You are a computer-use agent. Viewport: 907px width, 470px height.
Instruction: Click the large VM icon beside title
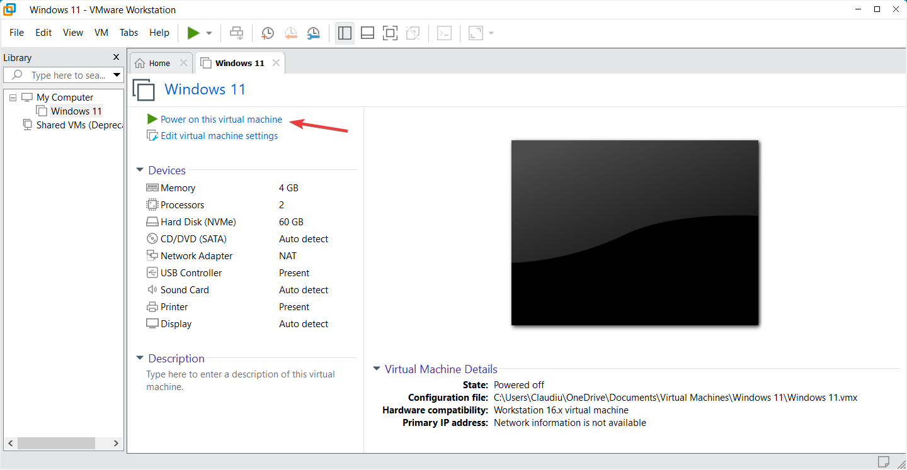(144, 90)
